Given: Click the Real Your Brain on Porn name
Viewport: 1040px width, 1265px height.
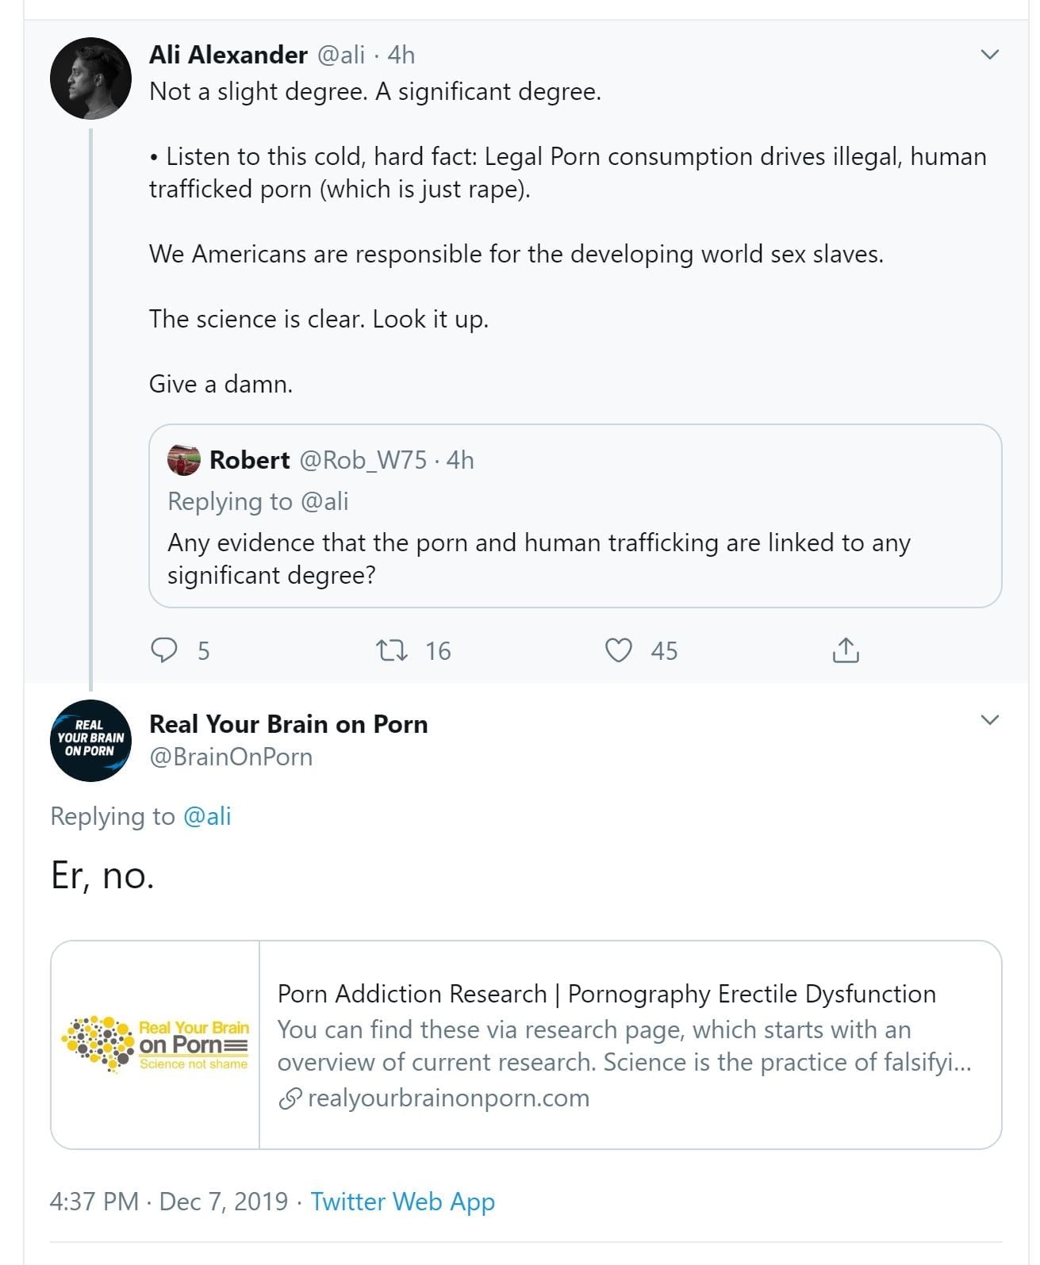Looking at the screenshot, I should pos(289,724).
